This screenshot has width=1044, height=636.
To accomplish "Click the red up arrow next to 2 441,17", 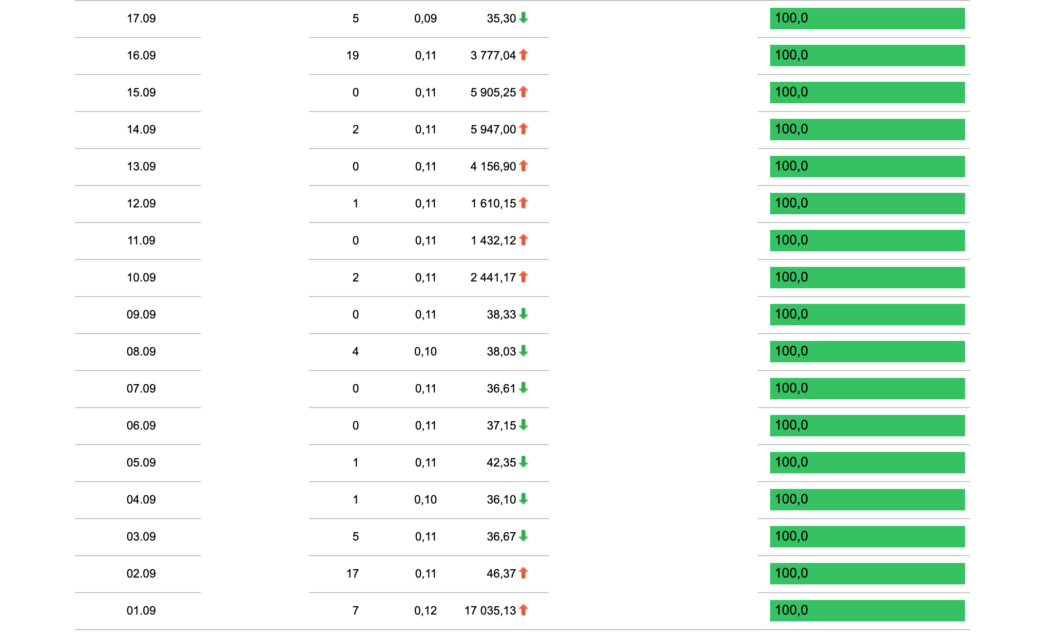I will pos(523,277).
